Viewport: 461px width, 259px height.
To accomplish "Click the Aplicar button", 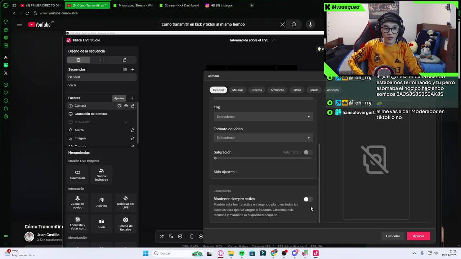I will pos(419,236).
